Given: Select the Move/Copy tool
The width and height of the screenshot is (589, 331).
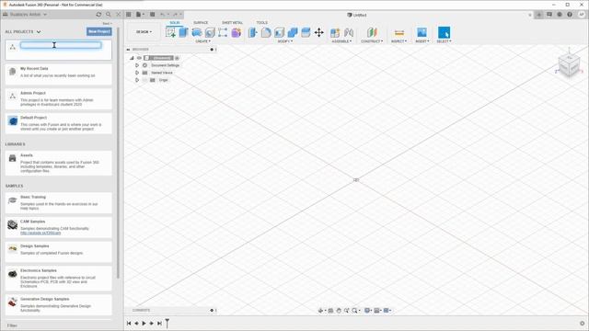Looking at the screenshot, I should (x=319, y=33).
